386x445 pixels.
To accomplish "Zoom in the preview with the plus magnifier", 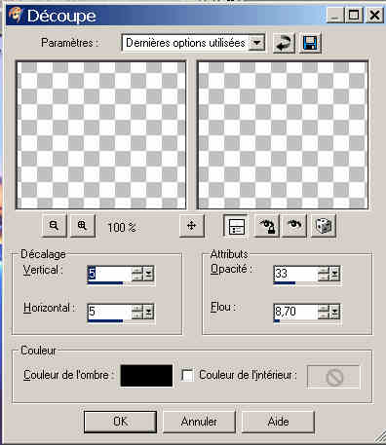I will click(83, 225).
